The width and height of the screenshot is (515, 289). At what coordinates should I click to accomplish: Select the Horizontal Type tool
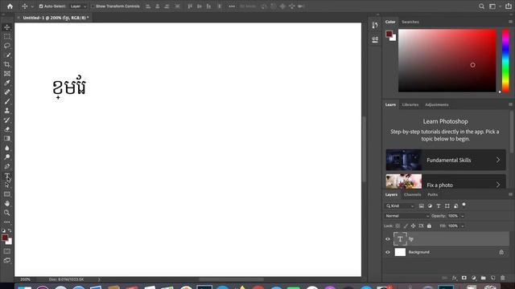7,176
